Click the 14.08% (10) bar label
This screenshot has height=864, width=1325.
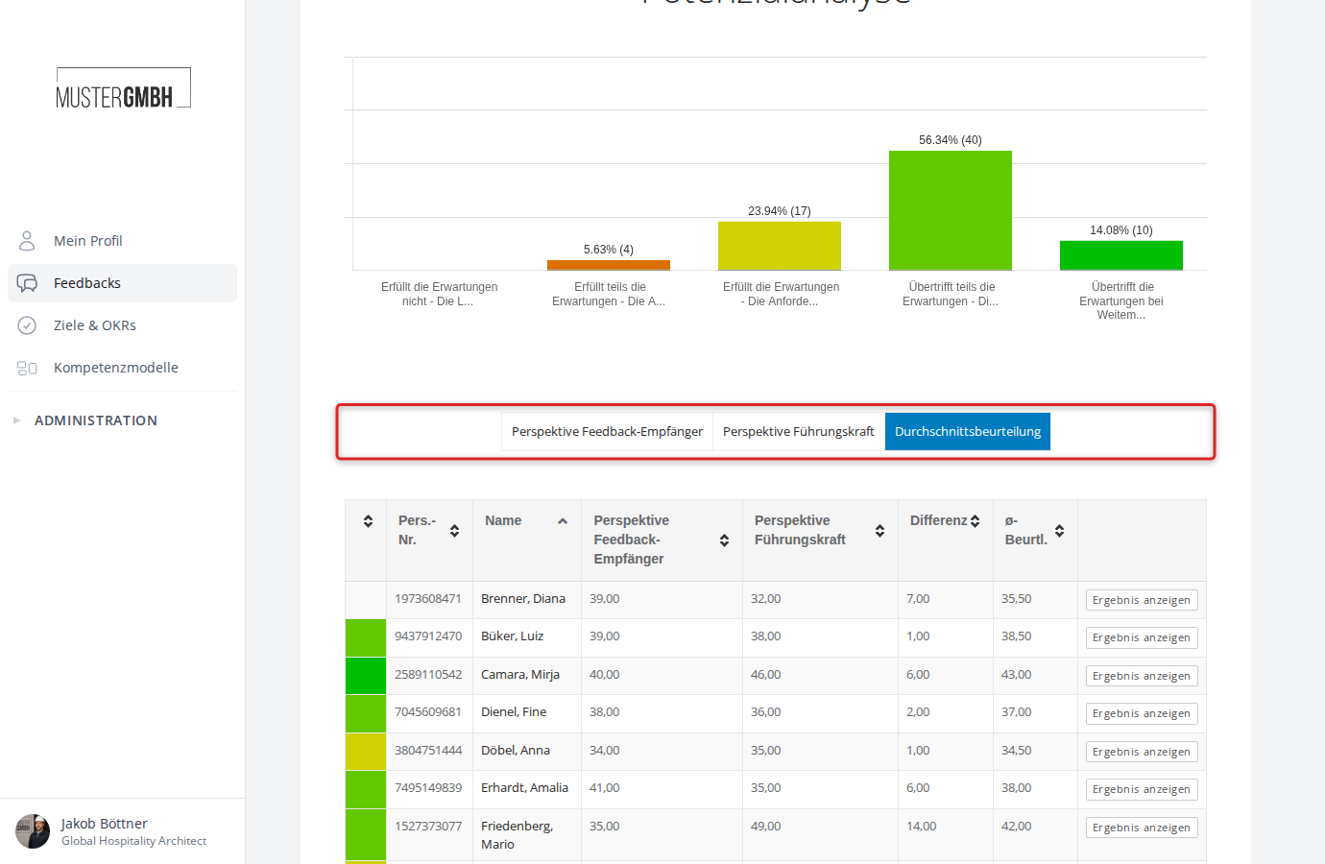pos(1121,230)
